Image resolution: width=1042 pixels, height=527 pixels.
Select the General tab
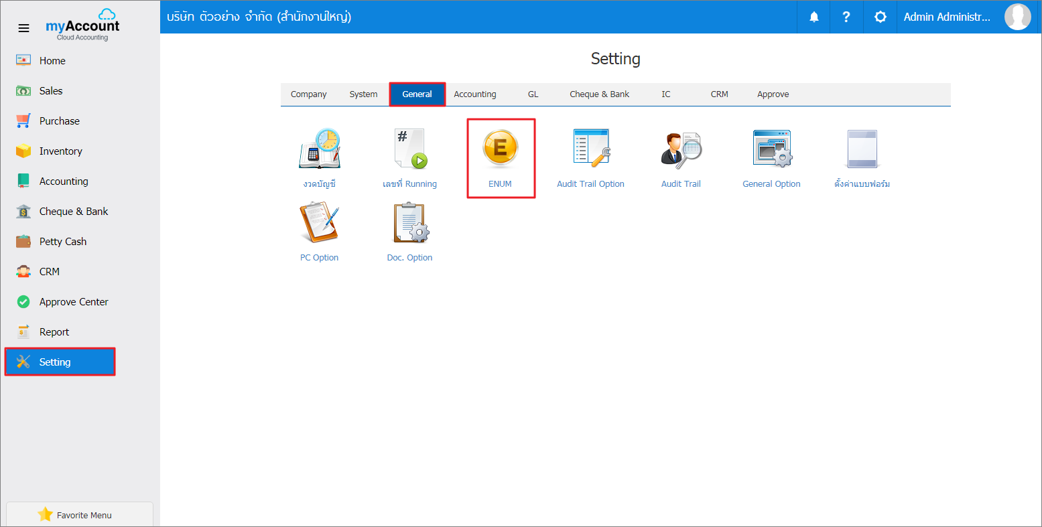tap(417, 94)
